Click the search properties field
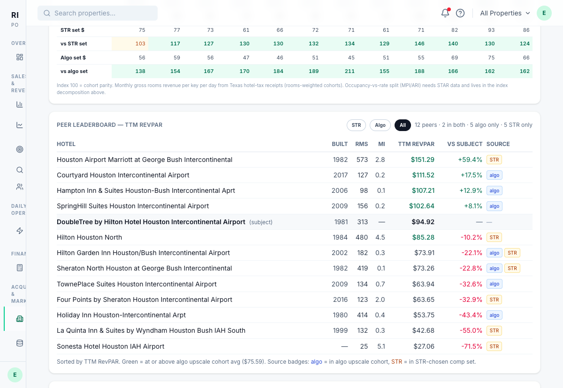This screenshot has height=388, width=563. [x=98, y=13]
